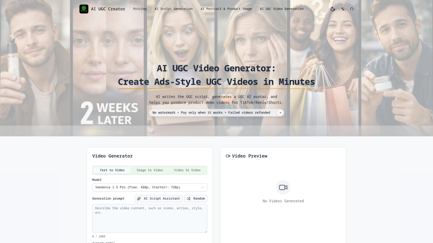The image size is (433, 243).
Task: Click the language translation icon in the header
Action: (x=342, y=9)
